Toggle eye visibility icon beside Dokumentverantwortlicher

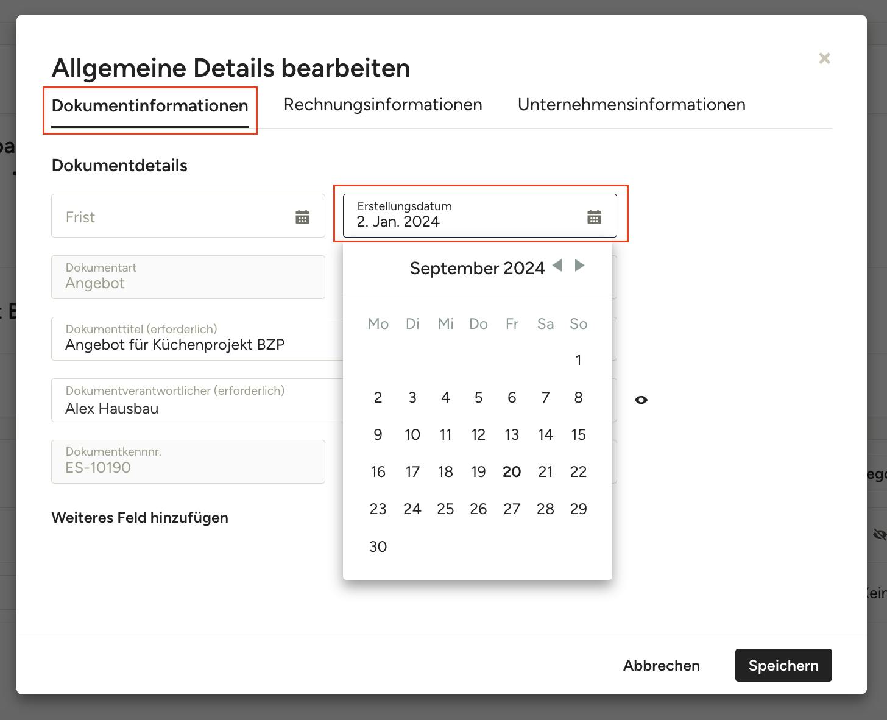click(x=641, y=400)
